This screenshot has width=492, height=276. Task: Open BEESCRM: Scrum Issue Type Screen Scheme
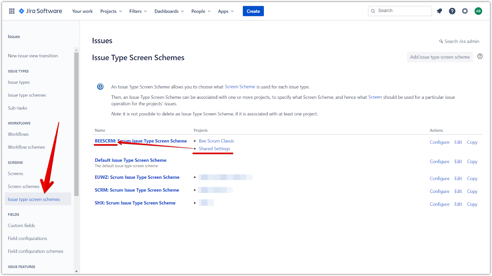(x=141, y=141)
